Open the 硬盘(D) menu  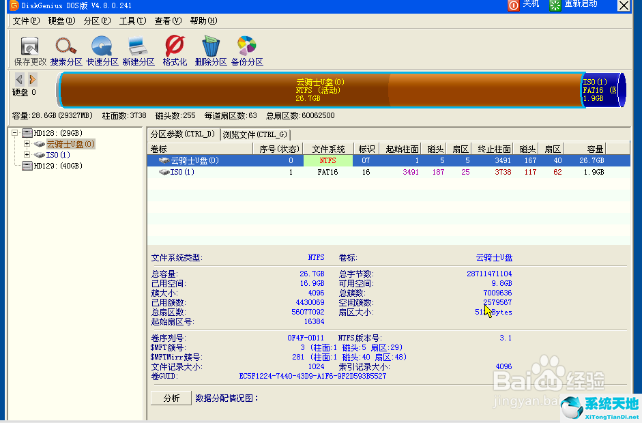tap(61, 21)
